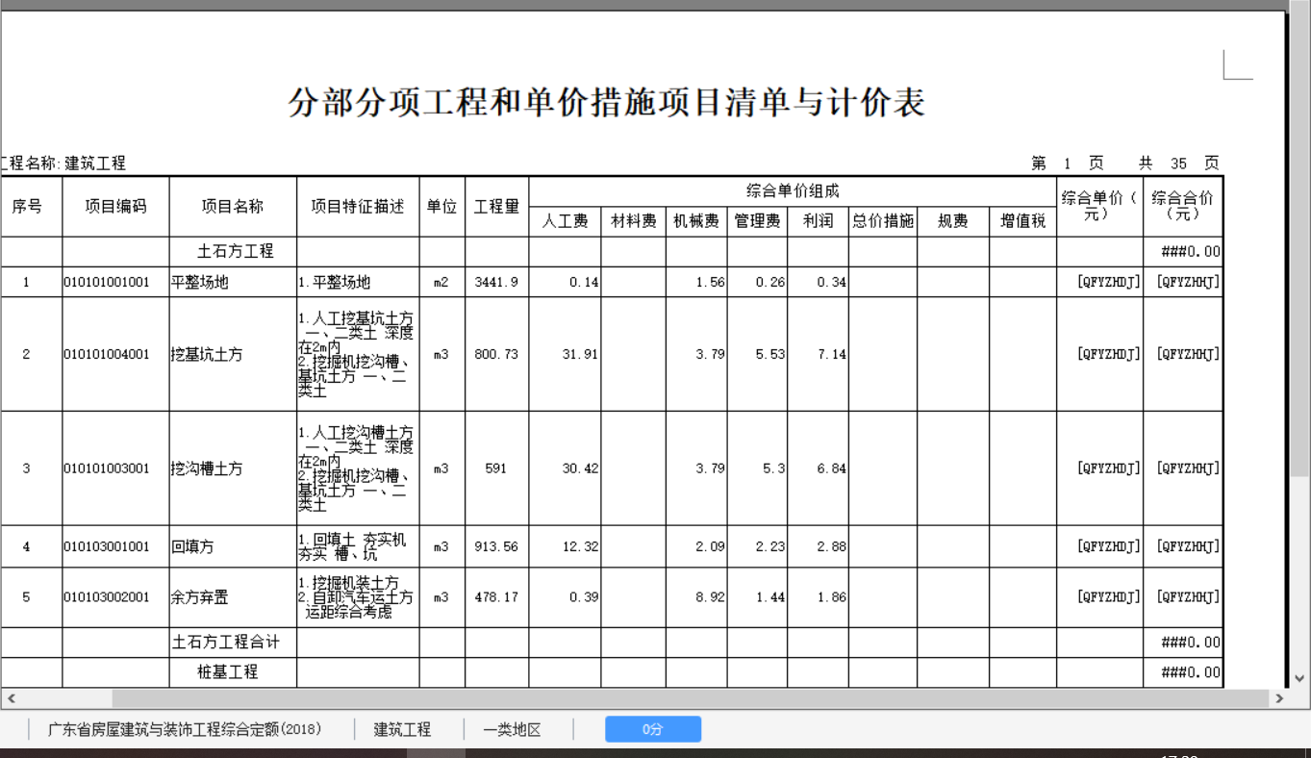This screenshot has width=1311, height=758.
Task: Click project code 010101001001
Action: pos(107,282)
